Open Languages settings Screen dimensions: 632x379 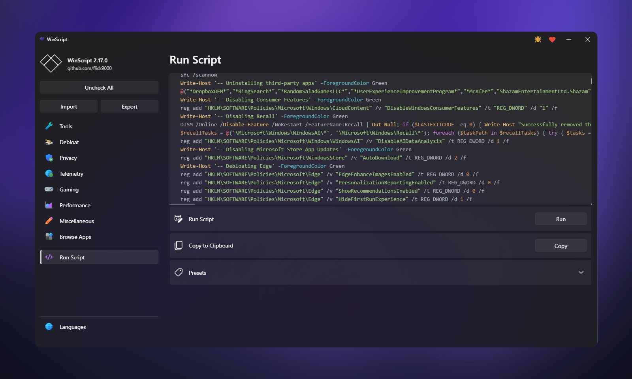99,327
